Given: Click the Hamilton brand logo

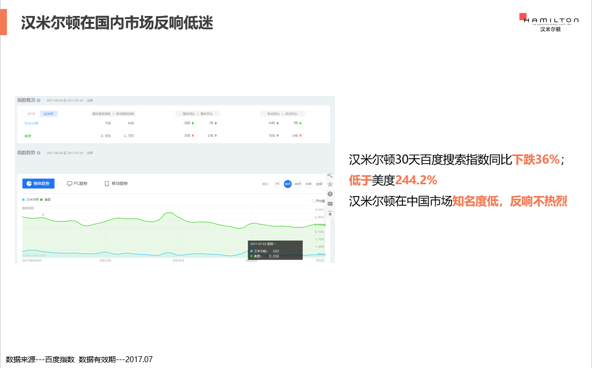Looking at the screenshot, I should pos(549,23).
